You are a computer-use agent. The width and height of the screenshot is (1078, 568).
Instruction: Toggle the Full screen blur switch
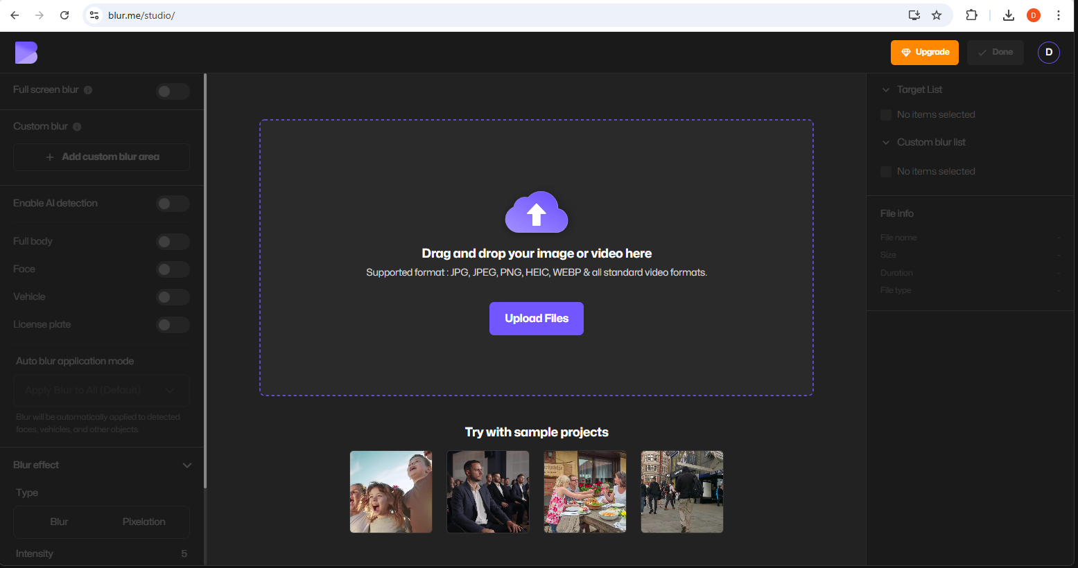point(172,91)
